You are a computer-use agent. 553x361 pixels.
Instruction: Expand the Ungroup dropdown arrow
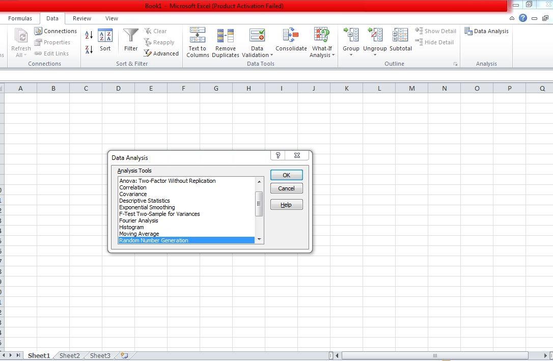click(x=375, y=55)
